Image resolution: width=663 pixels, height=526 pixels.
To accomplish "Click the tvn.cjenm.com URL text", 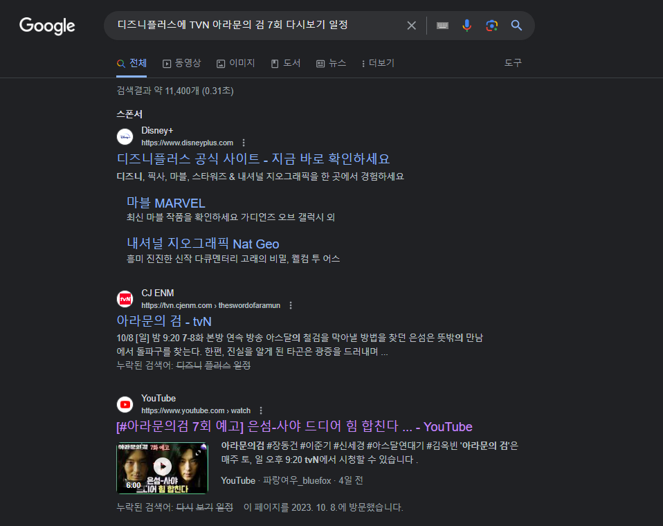I will pos(210,305).
